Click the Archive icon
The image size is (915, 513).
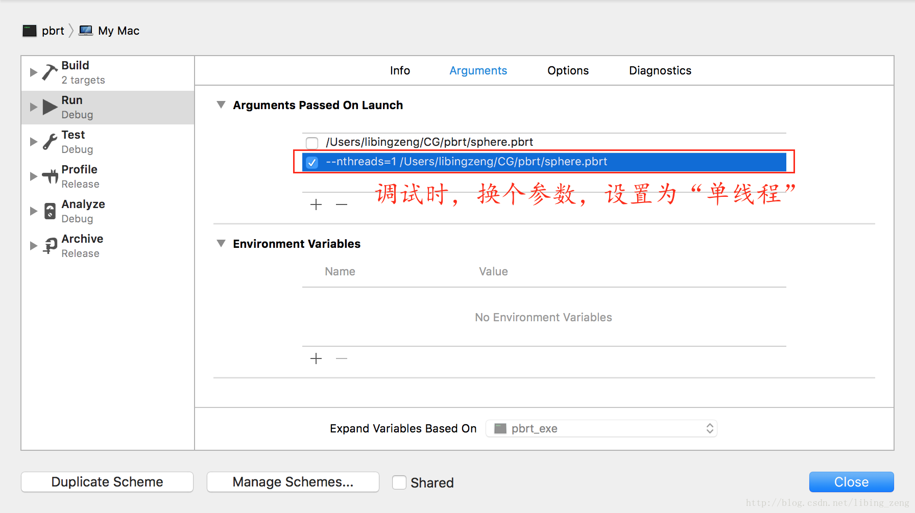pyautogui.click(x=50, y=246)
